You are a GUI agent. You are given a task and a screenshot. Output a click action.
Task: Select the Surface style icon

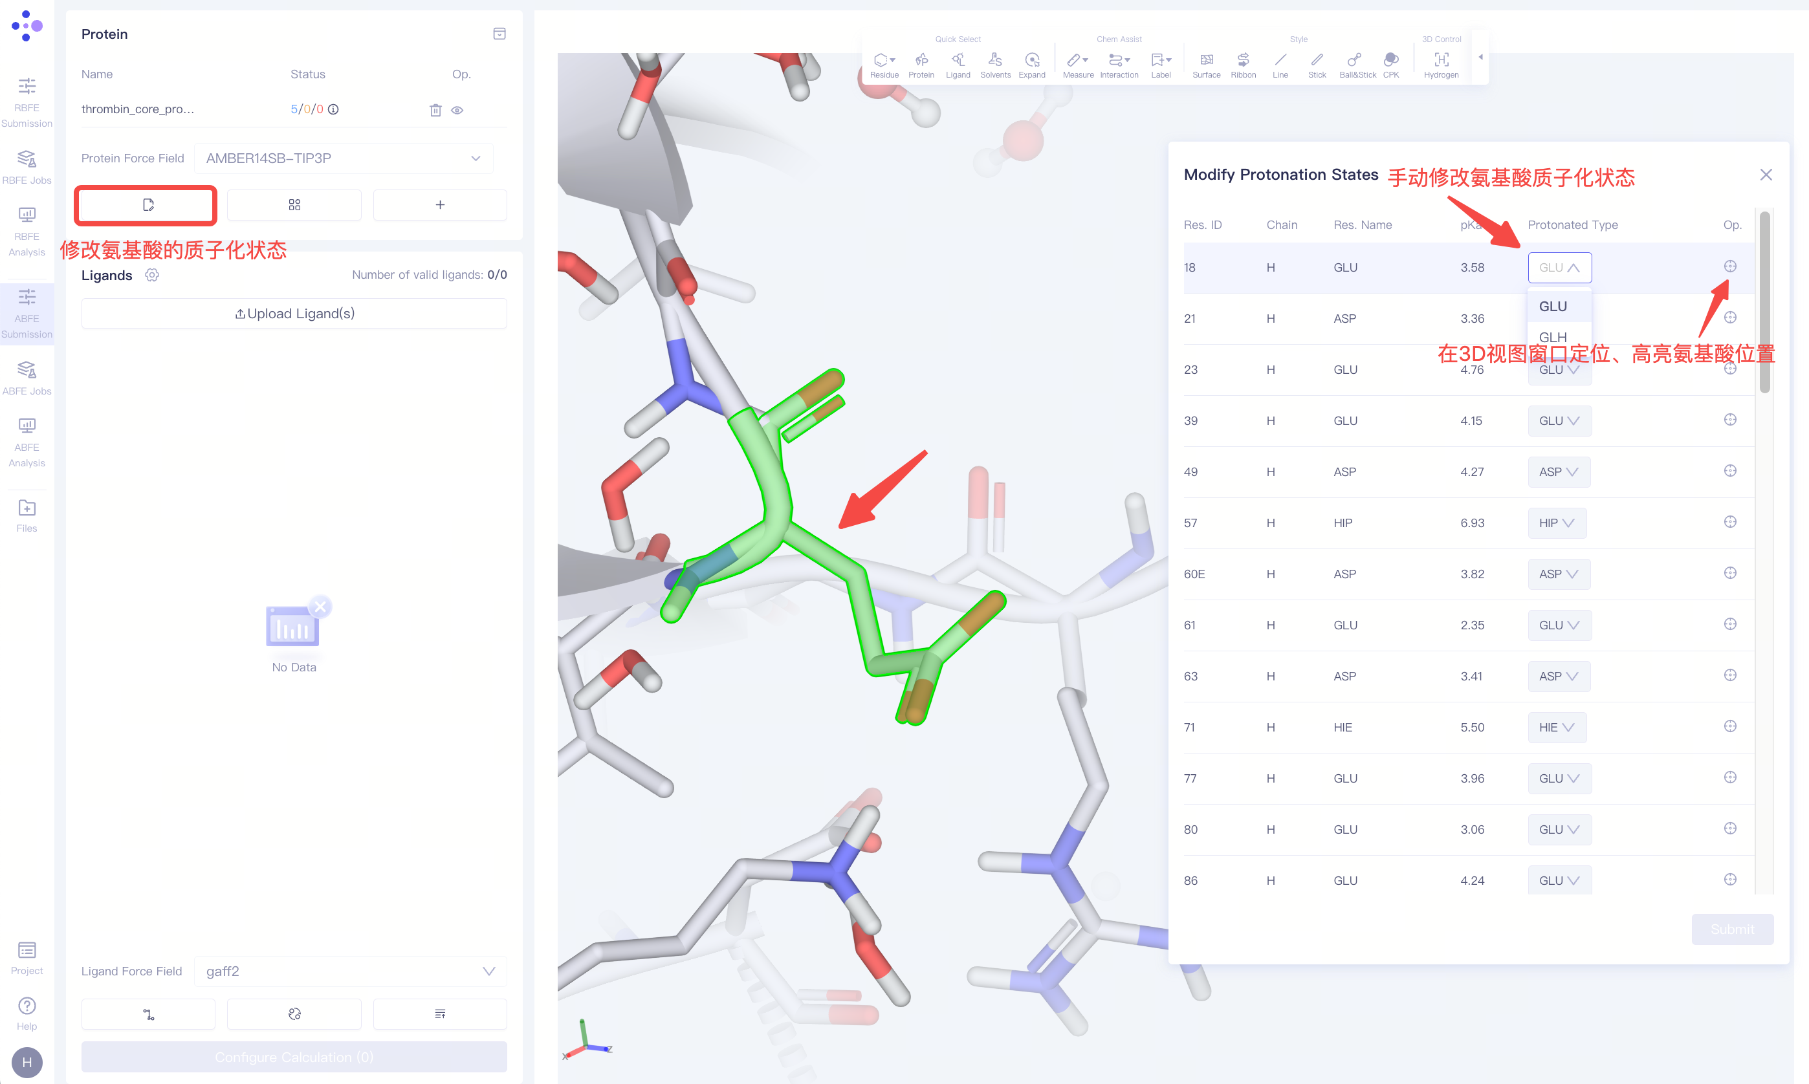(x=1206, y=61)
